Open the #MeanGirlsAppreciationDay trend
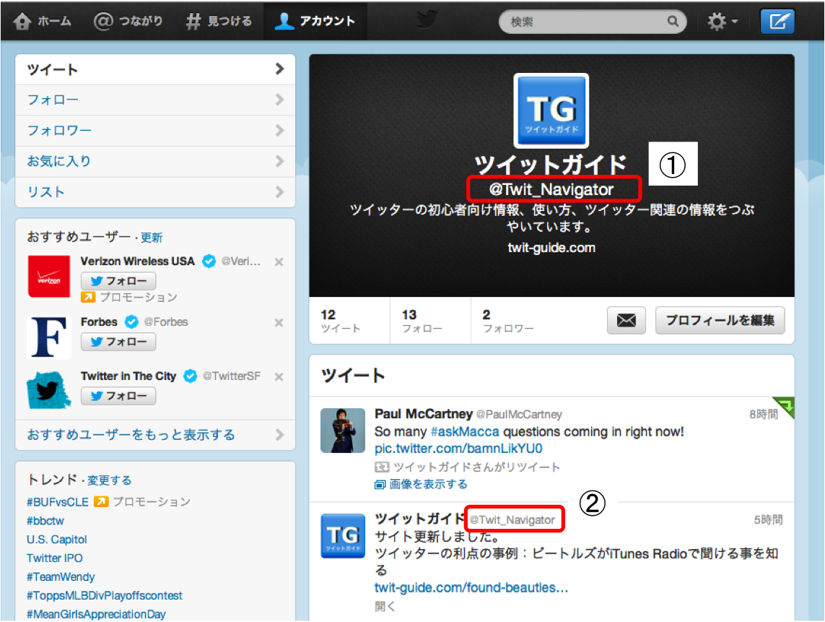The image size is (825, 622). tap(96, 614)
